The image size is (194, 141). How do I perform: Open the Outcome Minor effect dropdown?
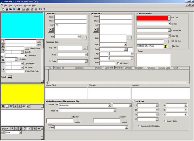click(x=110, y=105)
